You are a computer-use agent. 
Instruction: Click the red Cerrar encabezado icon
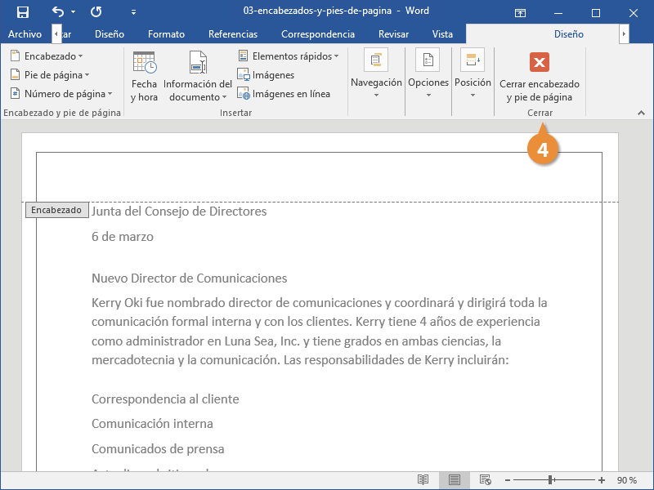point(539,63)
